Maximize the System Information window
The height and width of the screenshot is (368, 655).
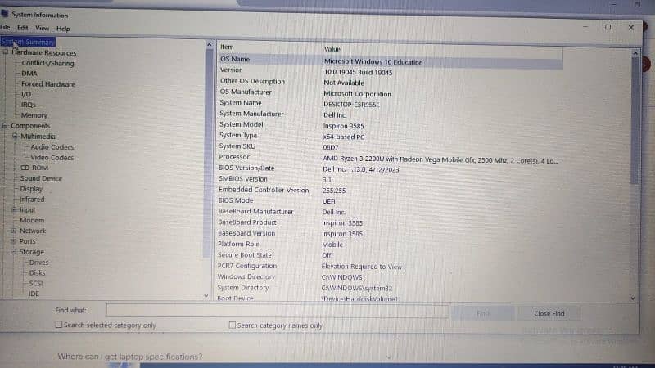pos(608,26)
